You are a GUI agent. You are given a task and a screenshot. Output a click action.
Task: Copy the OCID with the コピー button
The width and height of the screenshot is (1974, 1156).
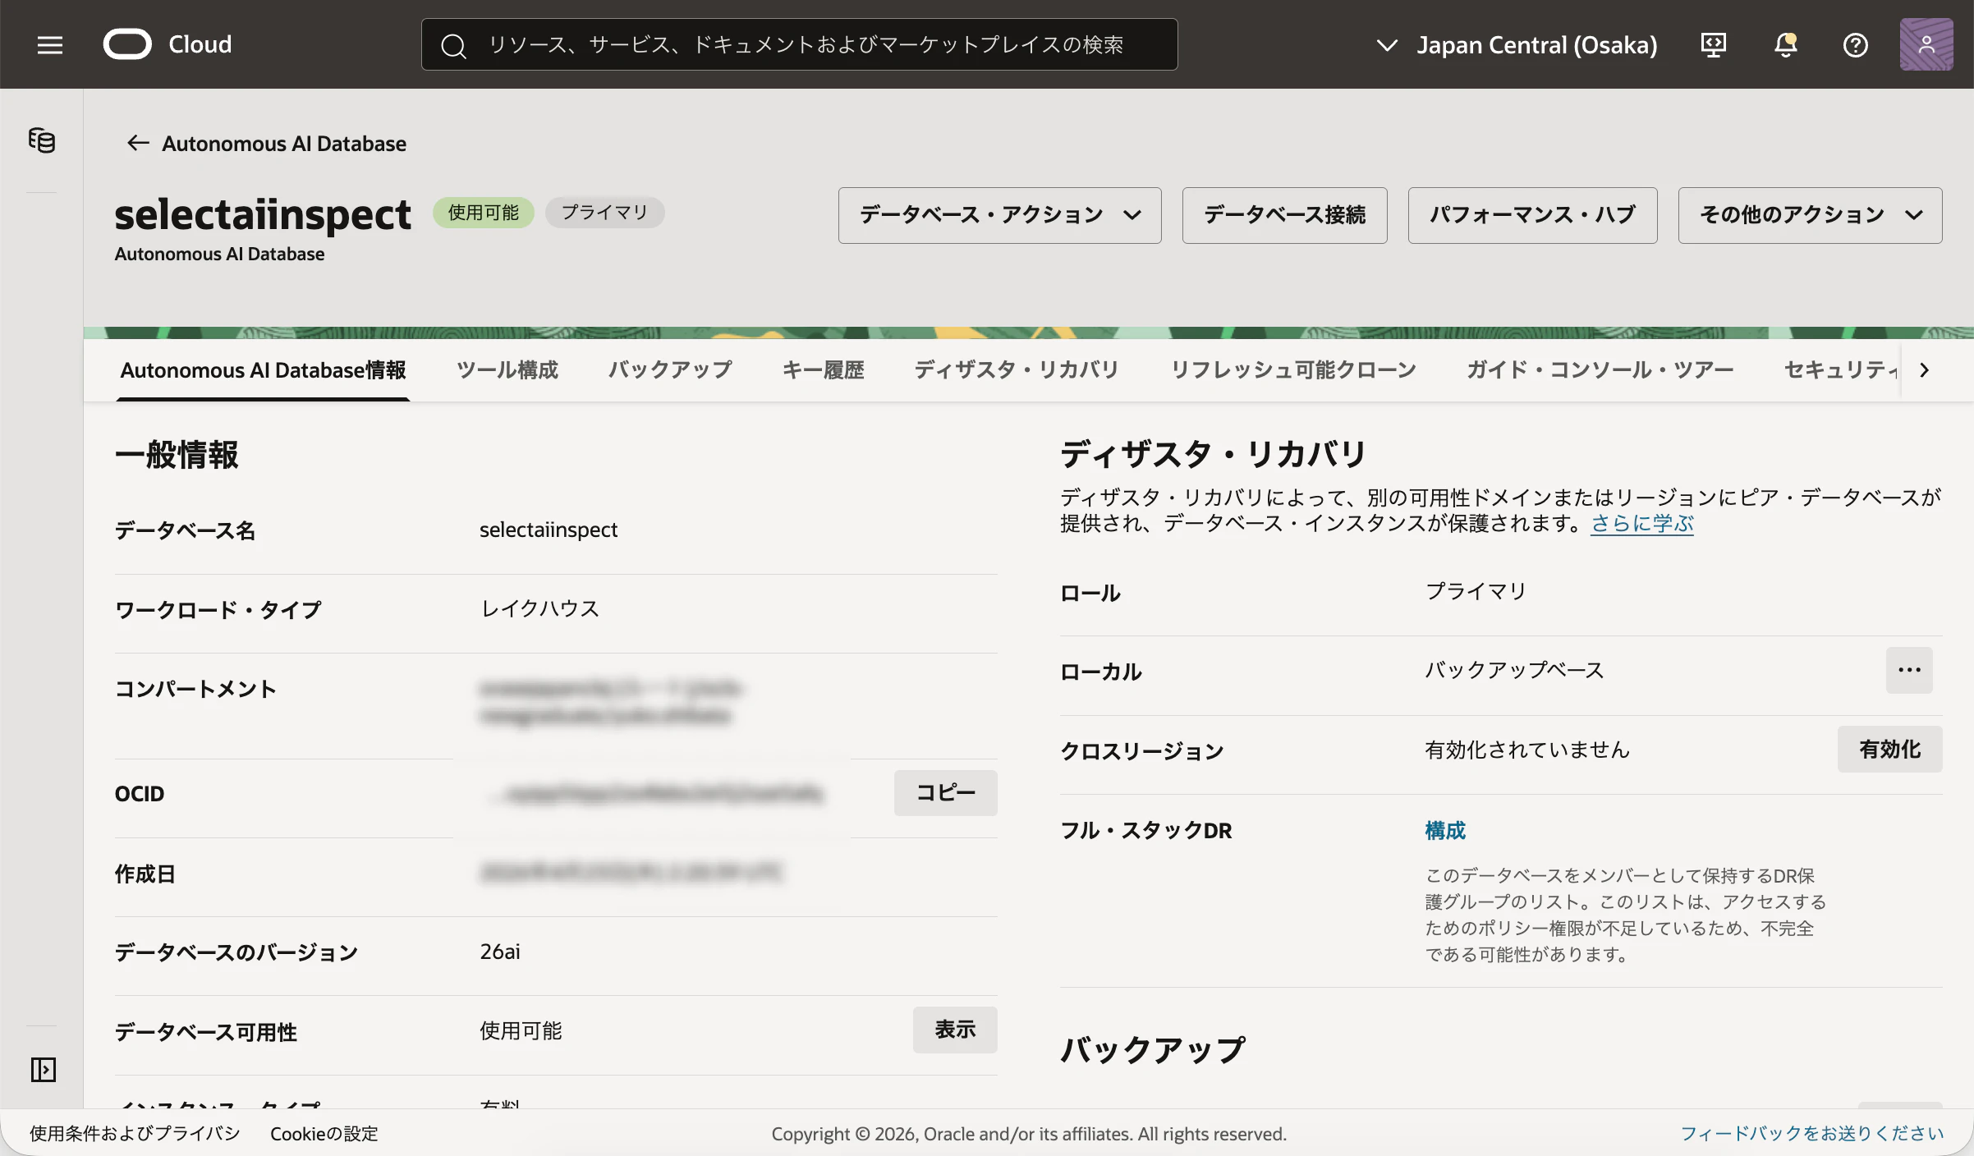click(945, 793)
